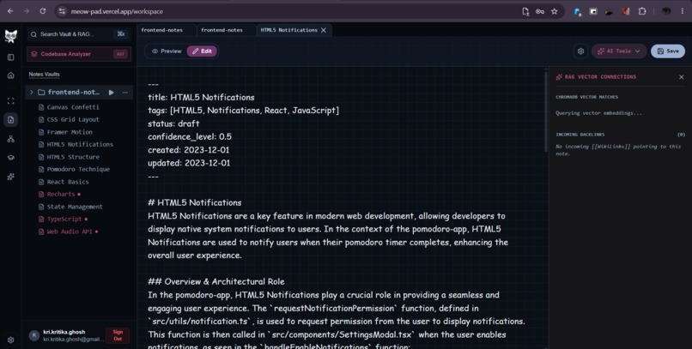This screenshot has height=349, width=692.
Task: Reload the page in the browser
Action: pyautogui.click(x=43, y=11)
